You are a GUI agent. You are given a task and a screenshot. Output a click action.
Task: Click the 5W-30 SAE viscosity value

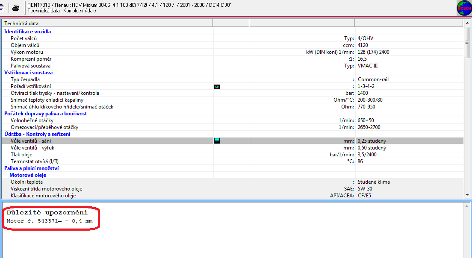click(365, 189)
